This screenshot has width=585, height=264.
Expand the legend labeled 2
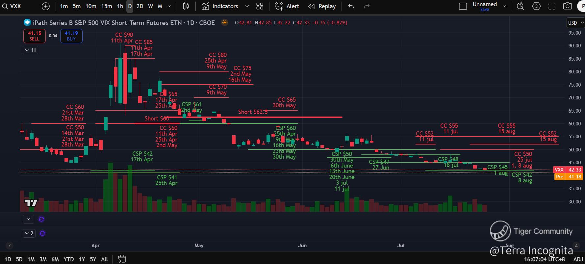[29, 233]
